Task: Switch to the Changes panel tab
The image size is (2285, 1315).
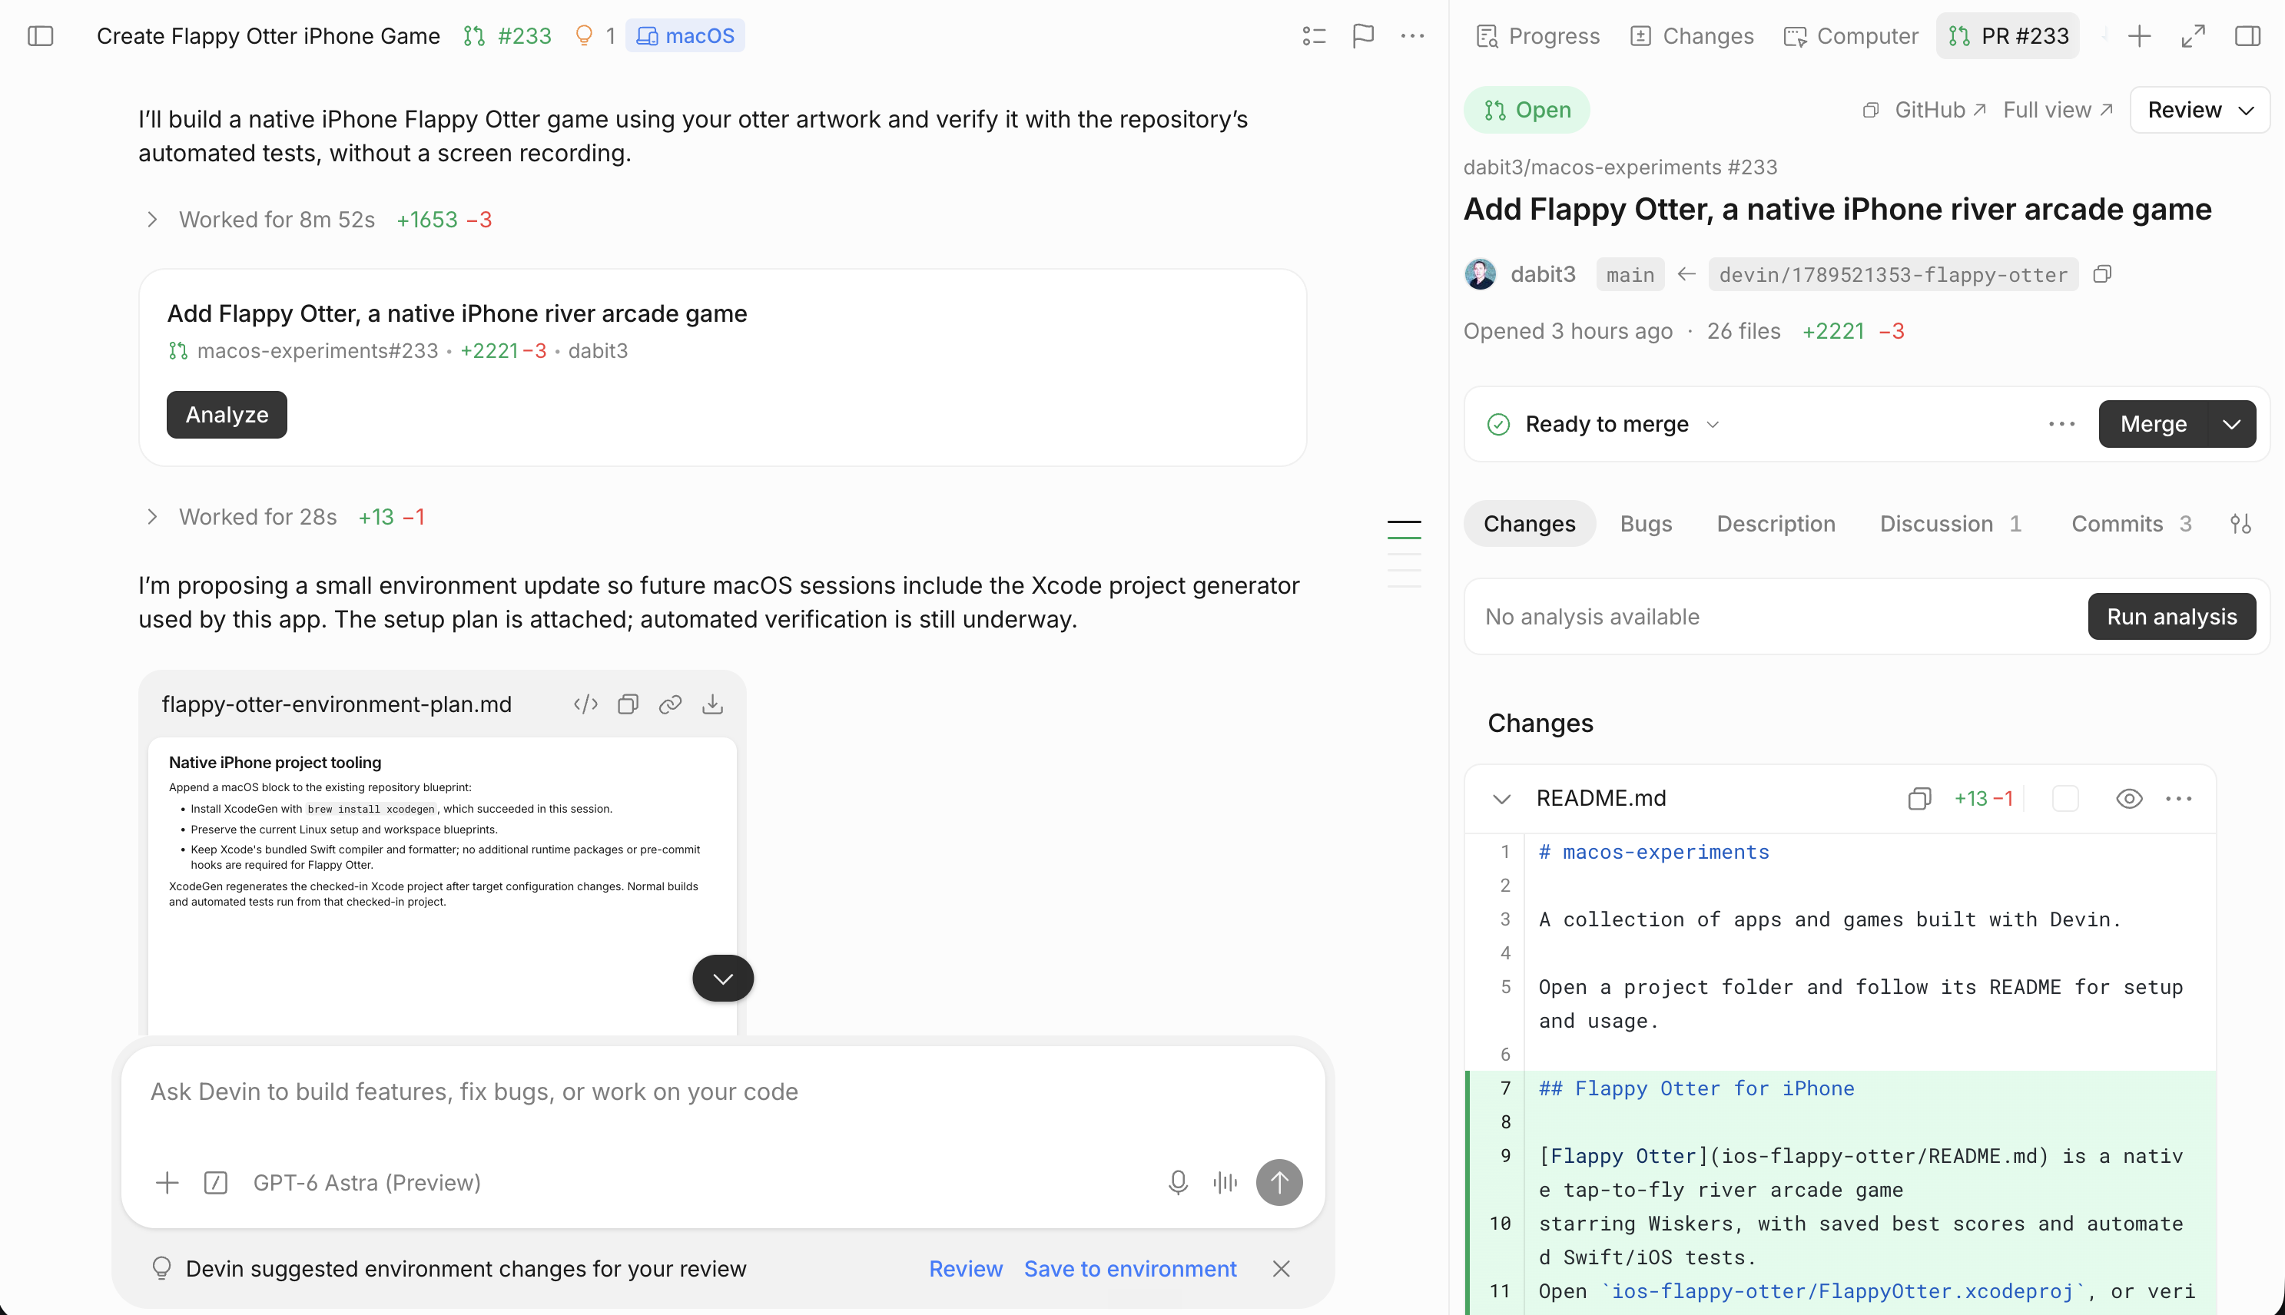Action: (1693, 36)
